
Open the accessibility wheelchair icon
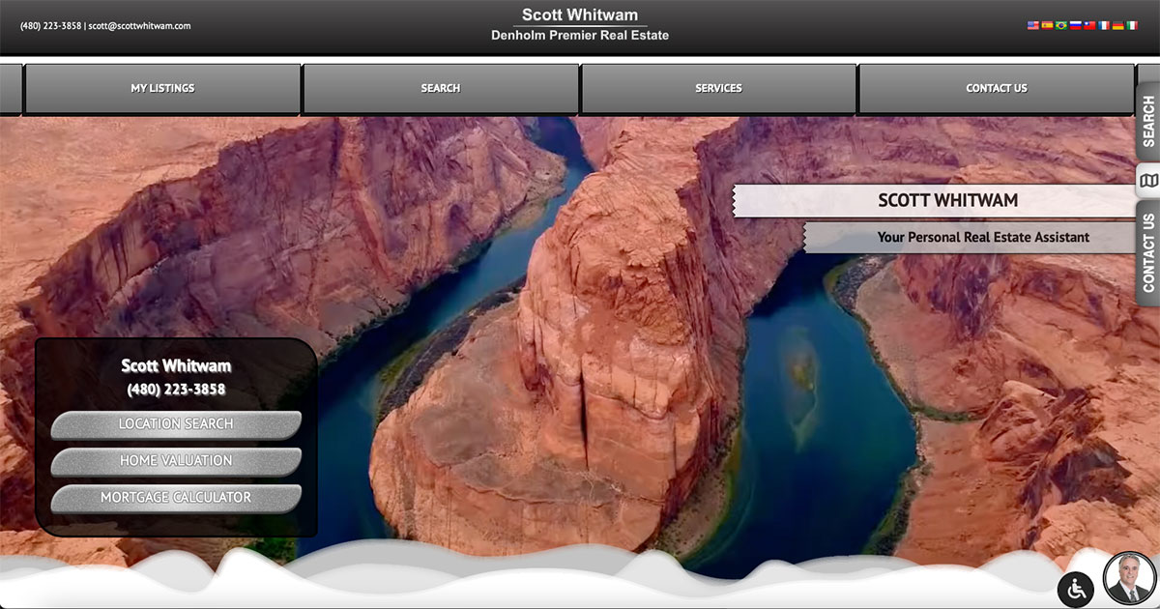(x=1076, y=588)
